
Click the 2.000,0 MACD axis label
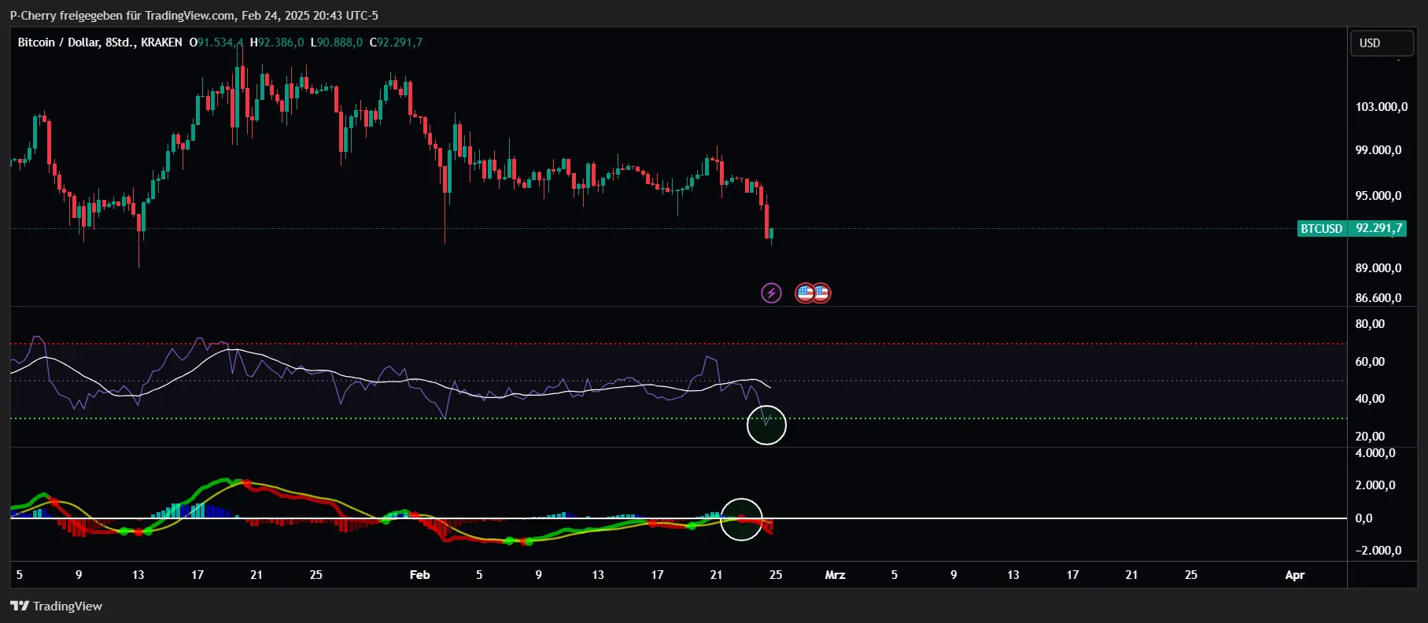tap(1375, 485)
